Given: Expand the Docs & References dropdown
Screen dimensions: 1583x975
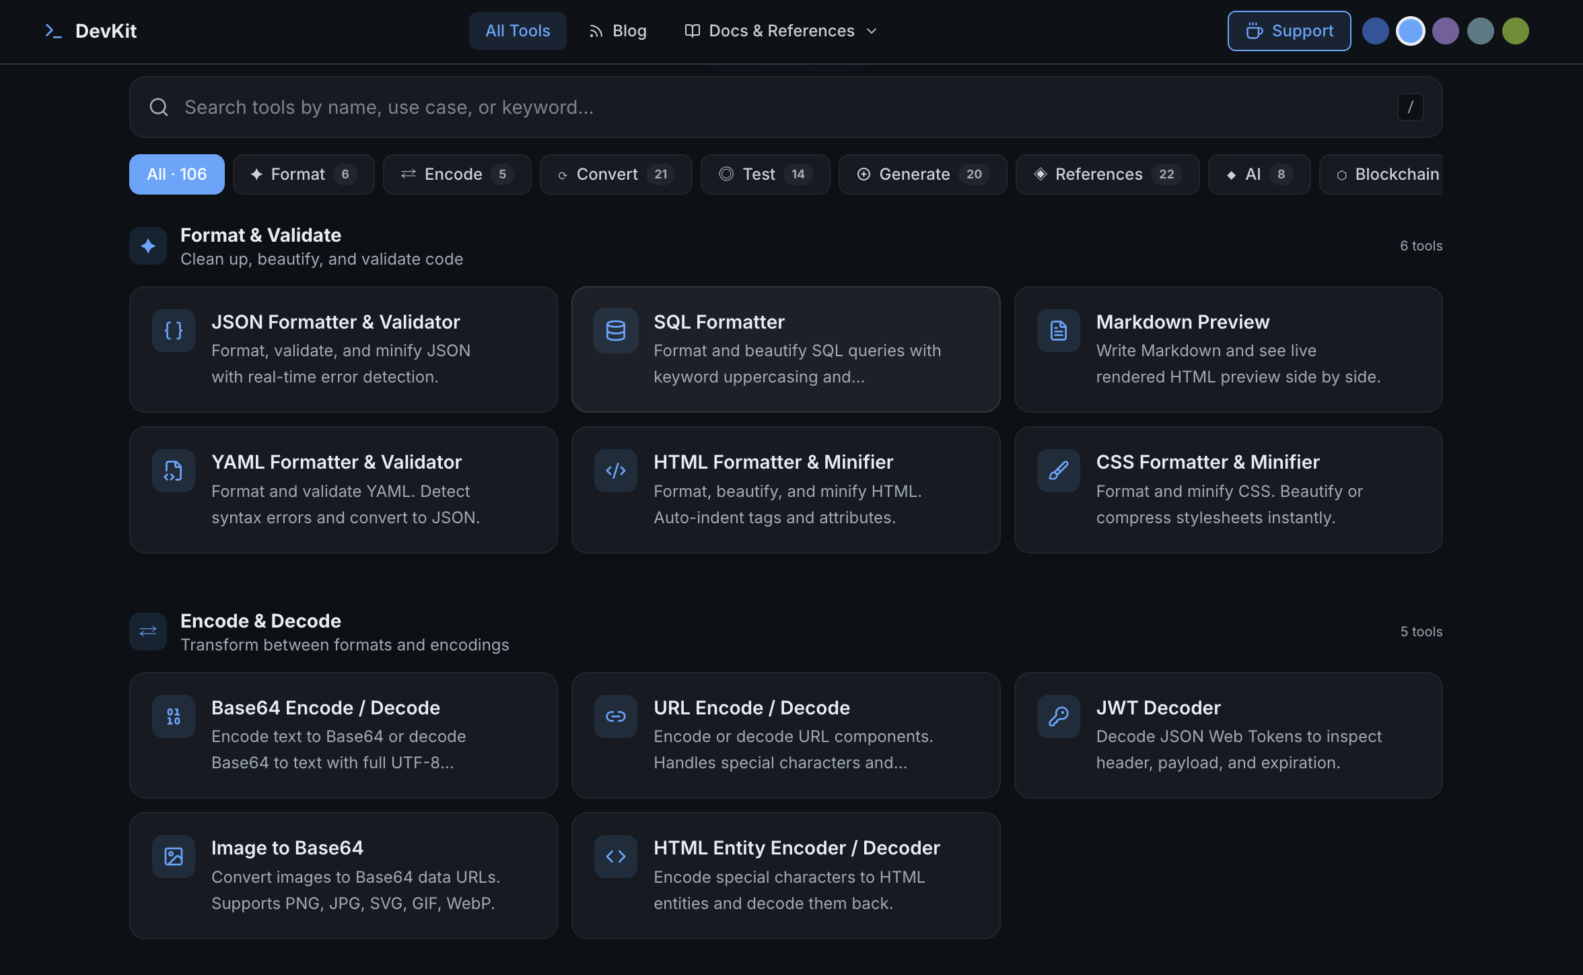Looking at the screenshot, I should pos(780,30).
